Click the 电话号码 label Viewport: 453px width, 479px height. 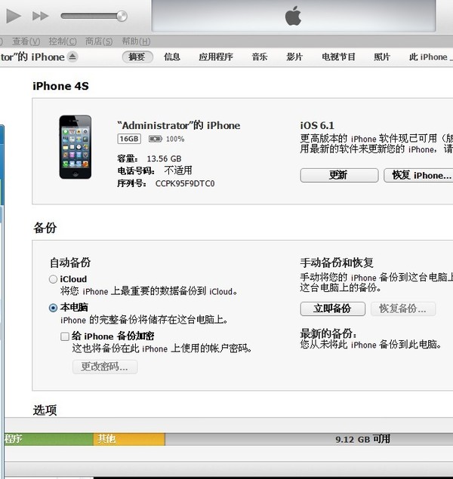click(x=136, y=170)
